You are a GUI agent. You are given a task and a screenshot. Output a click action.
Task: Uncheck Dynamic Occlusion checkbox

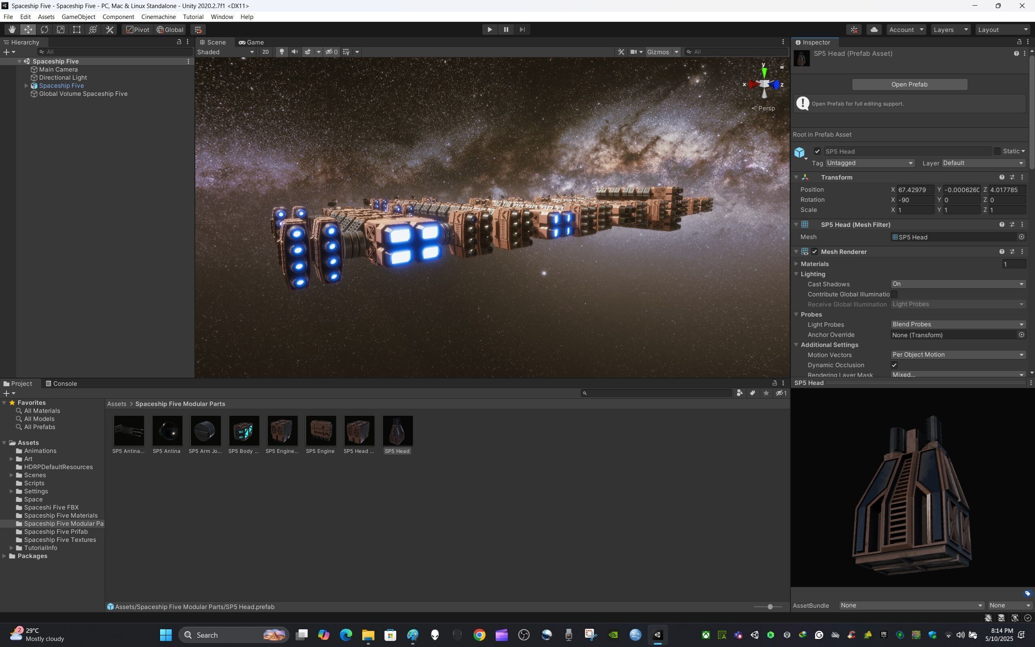894,365
